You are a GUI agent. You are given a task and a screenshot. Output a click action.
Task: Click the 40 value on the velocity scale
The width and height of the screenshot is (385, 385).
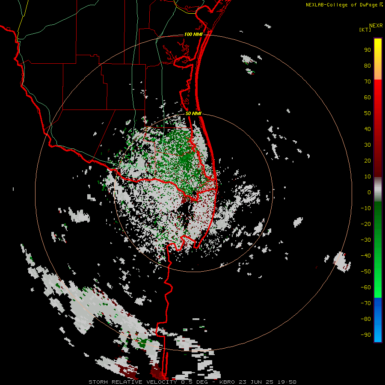click(367, 129)
